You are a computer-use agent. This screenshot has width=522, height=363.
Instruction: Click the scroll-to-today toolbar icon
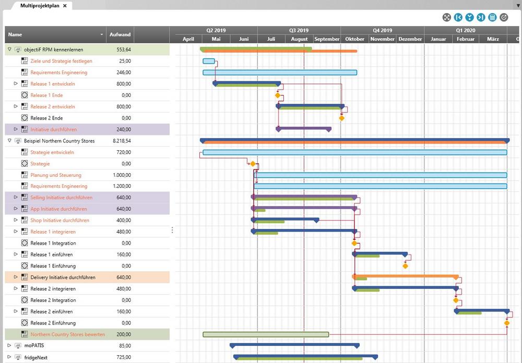(470, 18)
